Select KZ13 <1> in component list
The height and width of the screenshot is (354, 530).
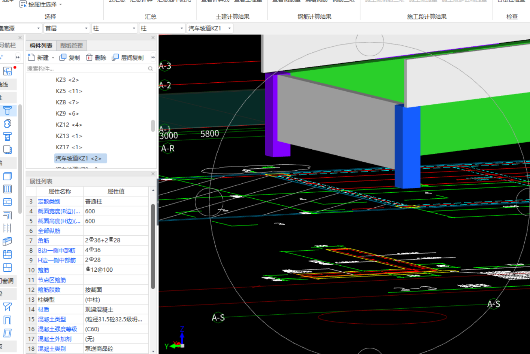tap(69, 136)
